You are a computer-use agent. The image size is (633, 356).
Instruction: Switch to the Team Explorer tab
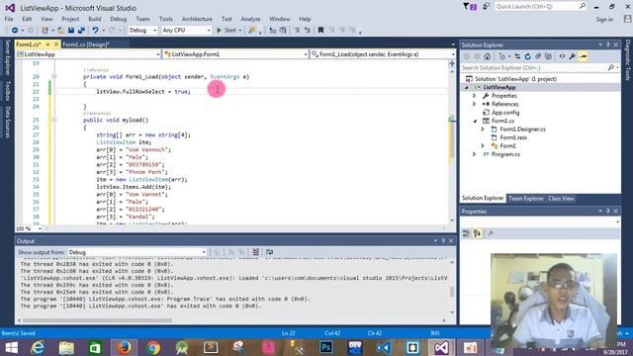point(525,198)
